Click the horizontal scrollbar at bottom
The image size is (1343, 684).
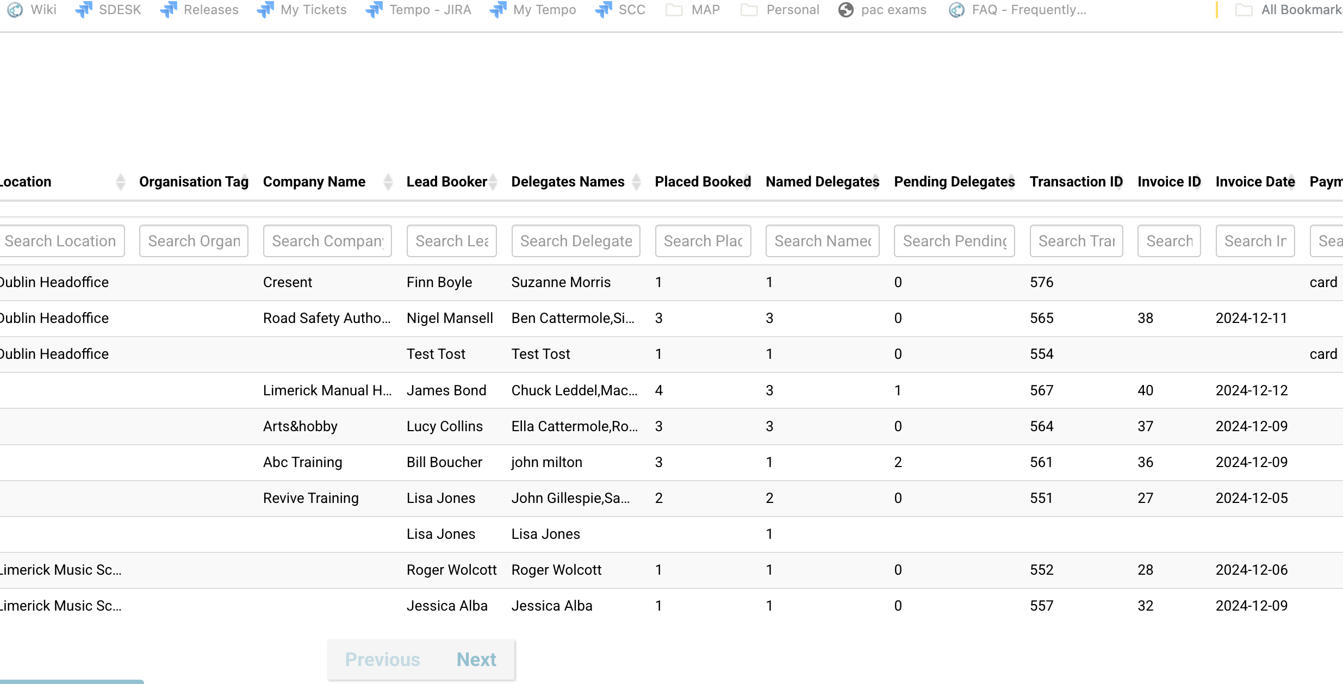tap(71, 681)
